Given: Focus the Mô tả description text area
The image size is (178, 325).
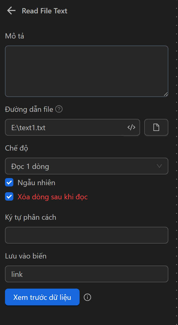Looking at the screenshot, I should [x=86, y=71].
